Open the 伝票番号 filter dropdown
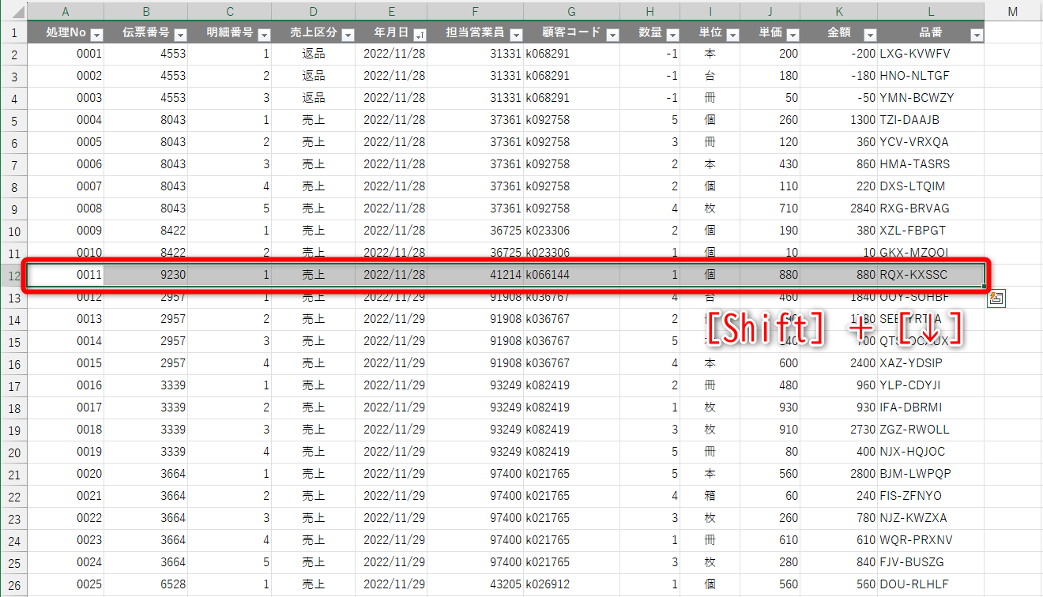1043x597 pixels. (180, 35)
